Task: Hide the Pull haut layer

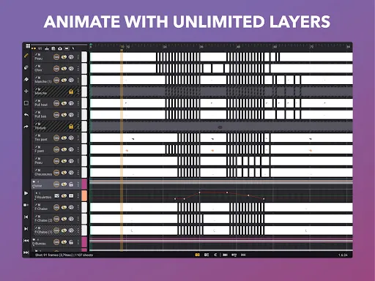Action: 64,103
